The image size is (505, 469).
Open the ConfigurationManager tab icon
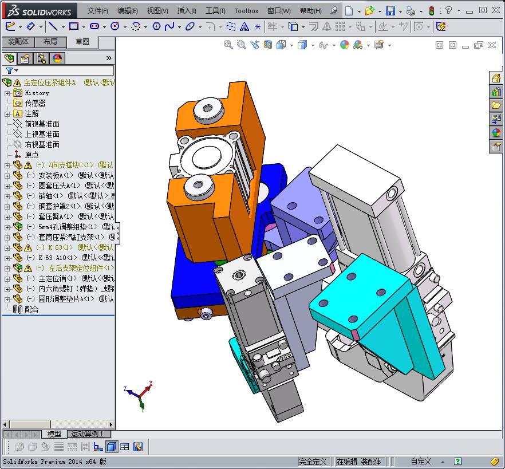(x=41, y=58)
